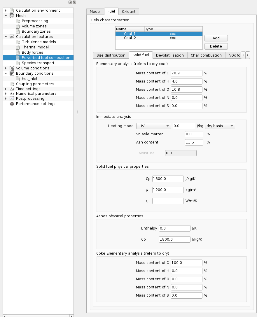Click the ashes Enthalpy field
The width and height of the screenshot is (257, 317).
(x=175, y=228)
